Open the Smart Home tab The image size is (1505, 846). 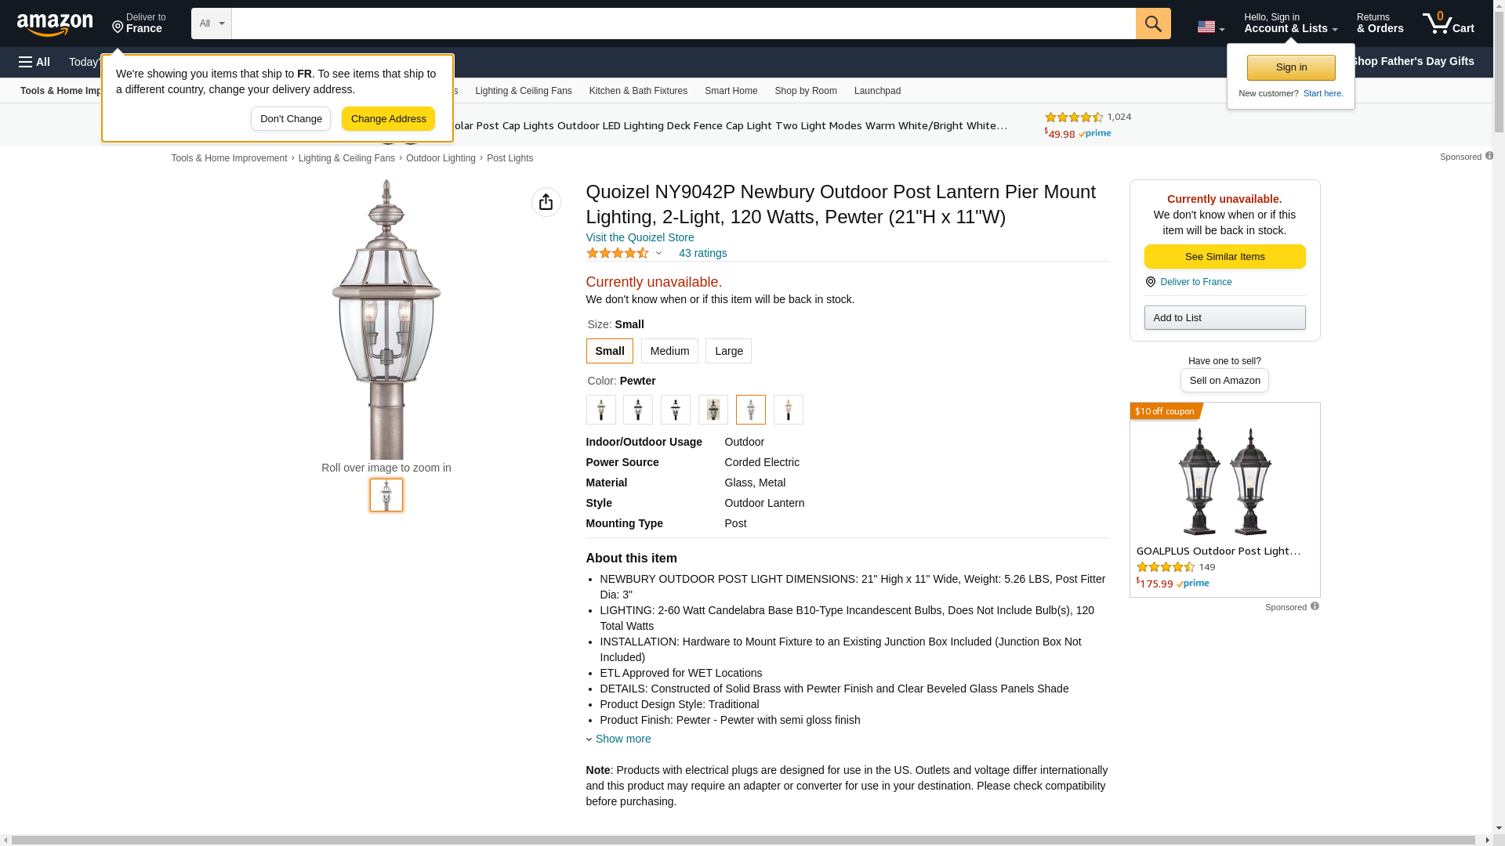point(731,91)
